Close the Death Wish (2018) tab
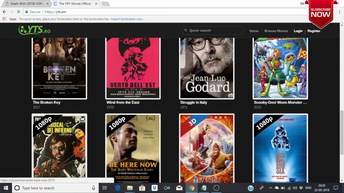 point(48,4)
